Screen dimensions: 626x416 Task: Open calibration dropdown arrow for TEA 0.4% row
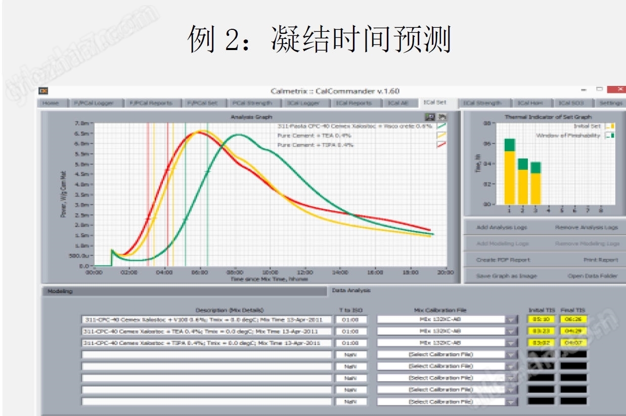pos(512,331)
